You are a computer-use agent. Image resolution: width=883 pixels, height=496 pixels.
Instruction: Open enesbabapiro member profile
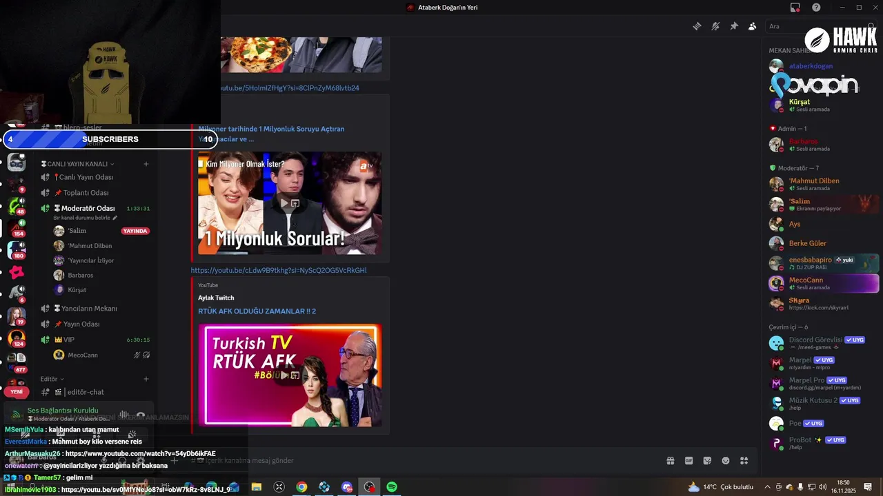coord(822,263)
